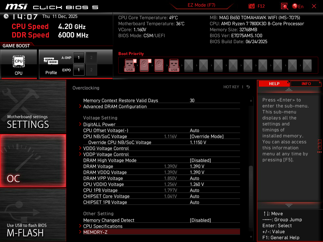The height and width of the screenshot is (242, 323).
Task: Click the red side arrows on right edge
Action: tap(320, 152)
